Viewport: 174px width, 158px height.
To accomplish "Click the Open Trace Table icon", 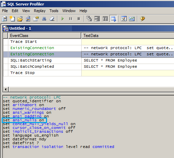I will [x=28, y=19].
